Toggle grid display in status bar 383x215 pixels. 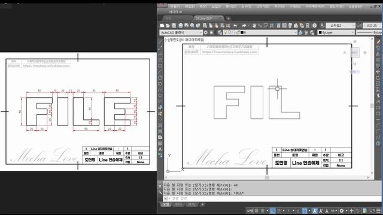pos(256,211)
